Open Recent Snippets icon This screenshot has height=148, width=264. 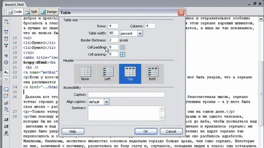[6, 109]
